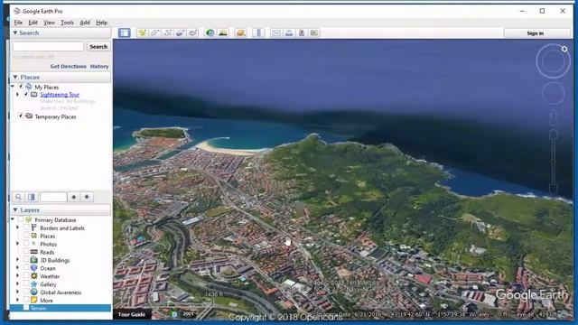
Task: Expand the More layer group
Action: [17, 301]
